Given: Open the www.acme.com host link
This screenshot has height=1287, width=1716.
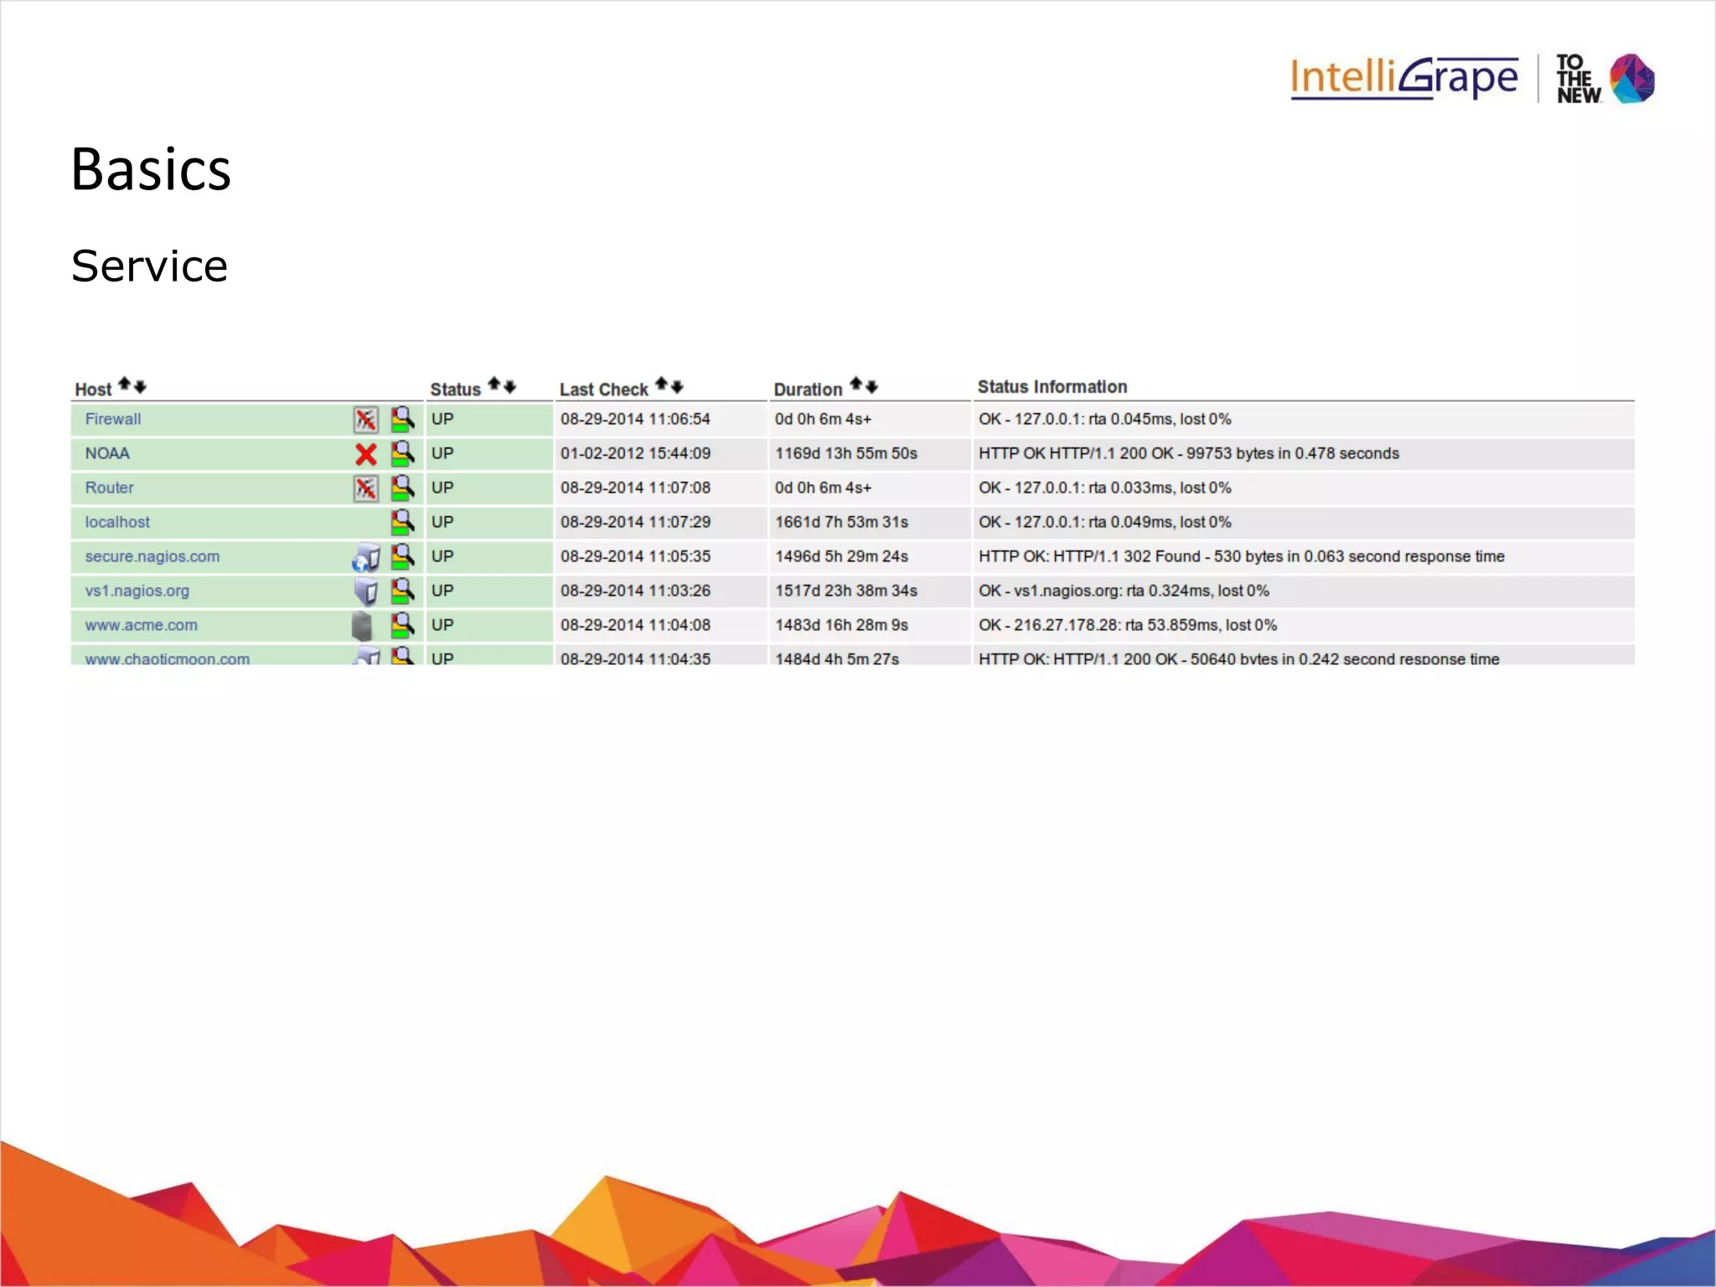Looking at the screenshot, I should pos(142,625).
